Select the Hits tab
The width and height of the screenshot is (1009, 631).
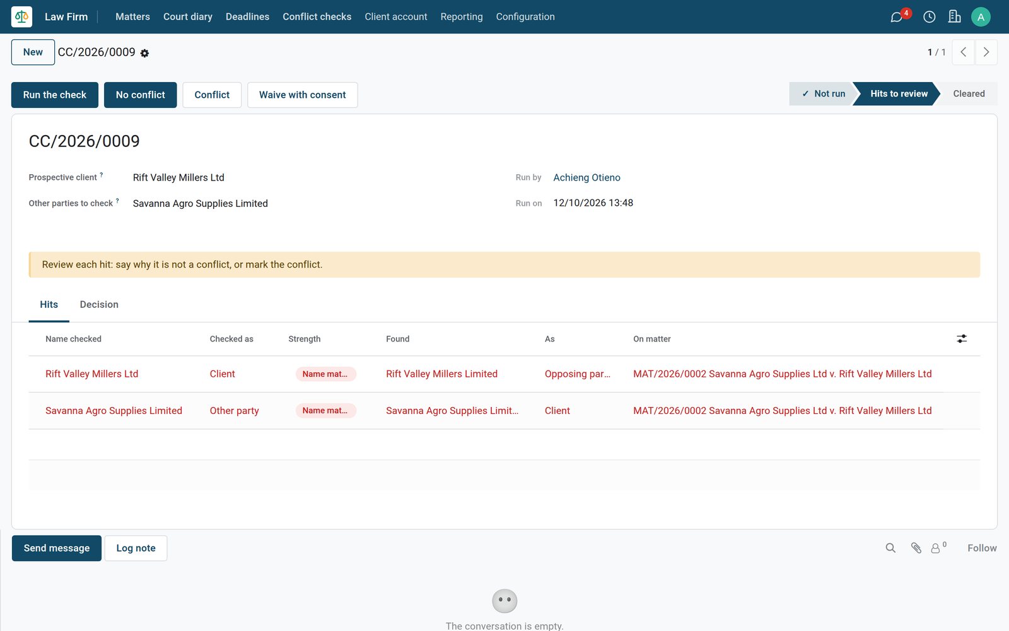pos(49,304)
